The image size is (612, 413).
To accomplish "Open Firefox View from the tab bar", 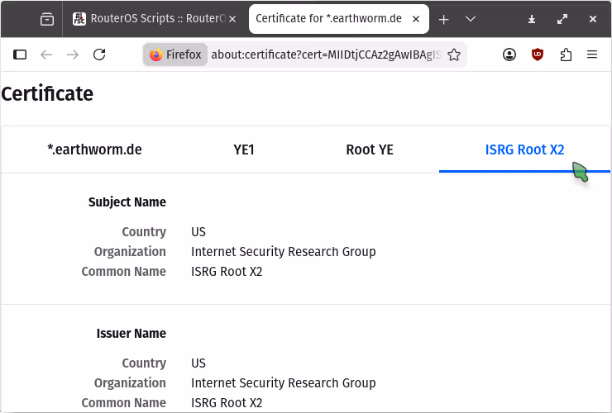I will [47, 19].
